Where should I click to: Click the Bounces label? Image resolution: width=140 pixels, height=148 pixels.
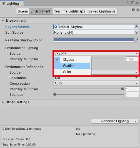[16, 95]
